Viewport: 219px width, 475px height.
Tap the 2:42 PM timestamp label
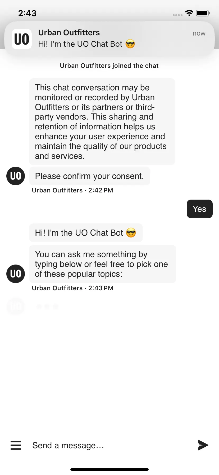[x=101, y=190]
